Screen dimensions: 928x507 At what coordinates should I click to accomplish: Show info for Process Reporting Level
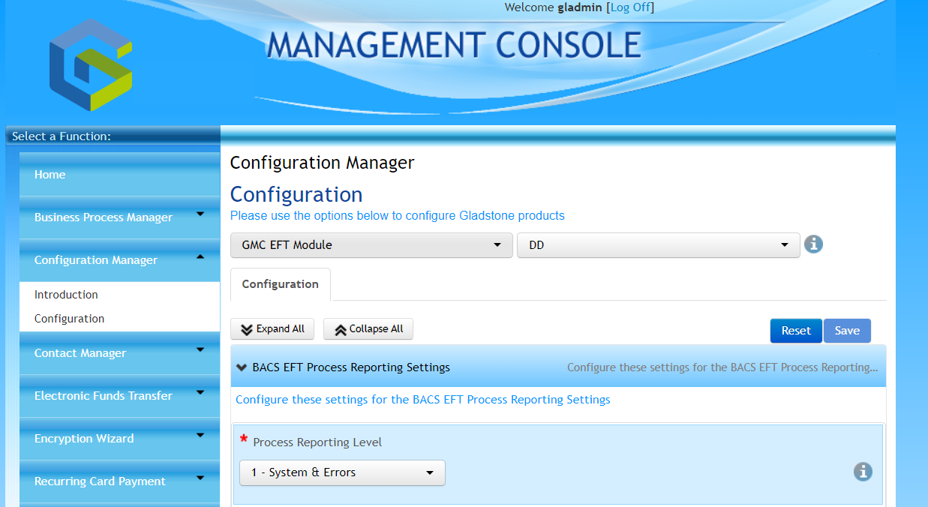(863, 472)
